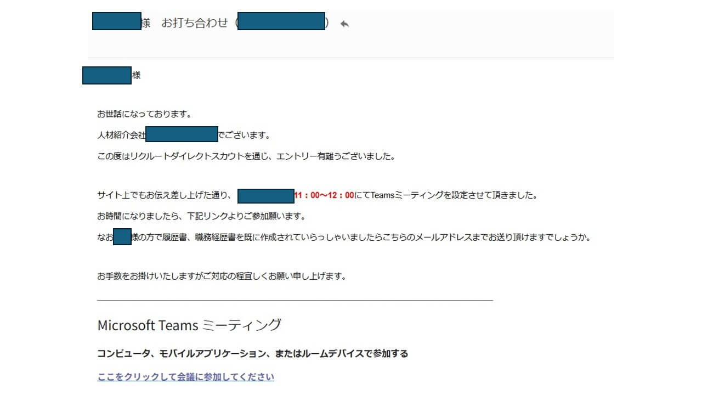Viewport: 702px width, 395px height.
Task: Select the red '11：00〜12：00' meeting time text
Action: 322,195
